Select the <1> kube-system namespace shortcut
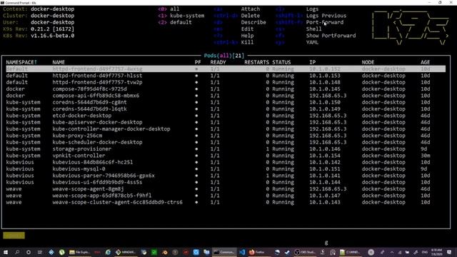Viewport: 457px width, 257px height. 181,16
